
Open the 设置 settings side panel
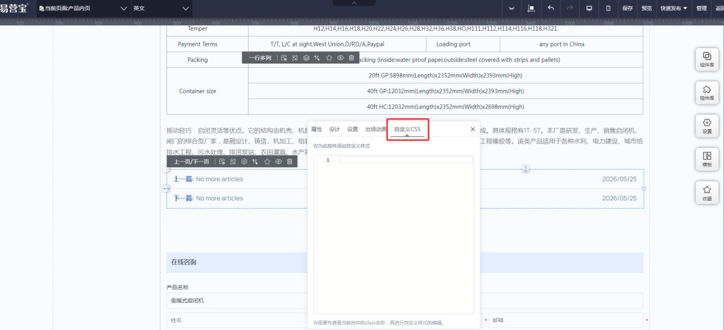[707, 125]
